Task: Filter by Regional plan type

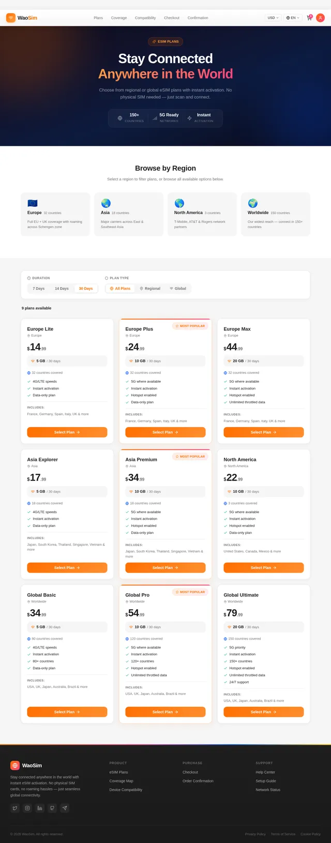Action: [x=150, y=289]
